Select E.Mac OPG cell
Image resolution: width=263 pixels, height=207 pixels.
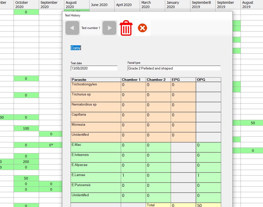pos(208,147)
